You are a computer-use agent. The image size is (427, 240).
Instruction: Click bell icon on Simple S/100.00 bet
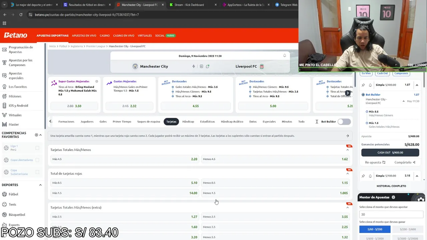pyautogui.click(x=370, y=176)
